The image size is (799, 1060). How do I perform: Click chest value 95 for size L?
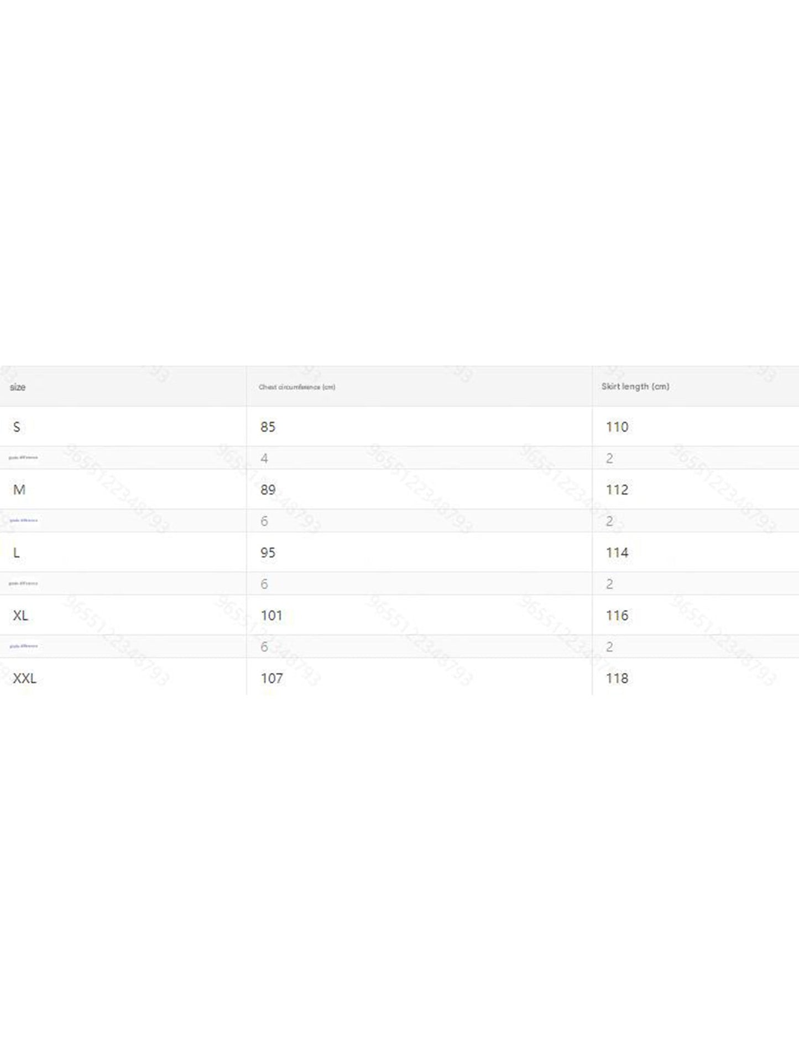click(x=268, y=552)
